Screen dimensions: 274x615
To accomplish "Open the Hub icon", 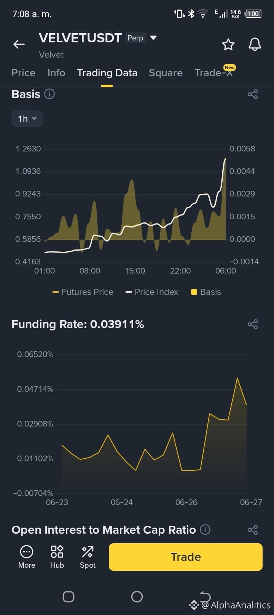I will [57, 557].
